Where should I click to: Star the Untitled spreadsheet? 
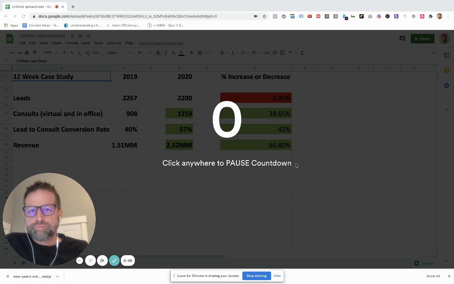(73, 36)
